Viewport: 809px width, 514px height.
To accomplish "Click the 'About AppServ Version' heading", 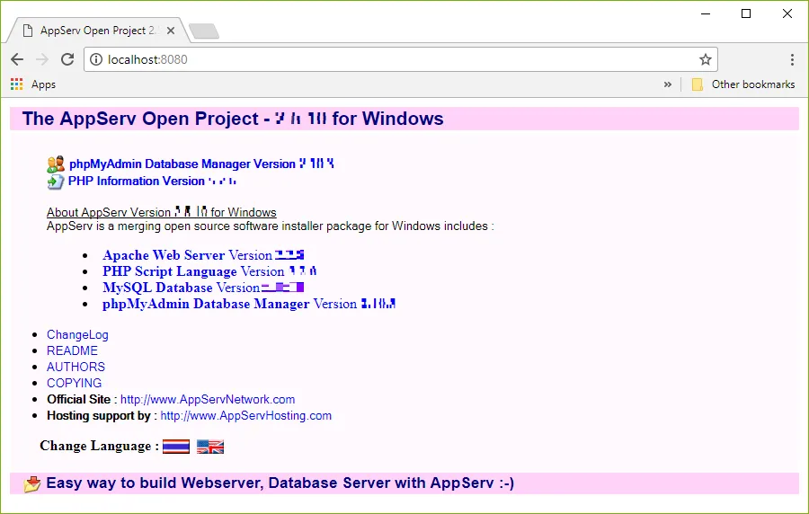I will click(162, 212).
